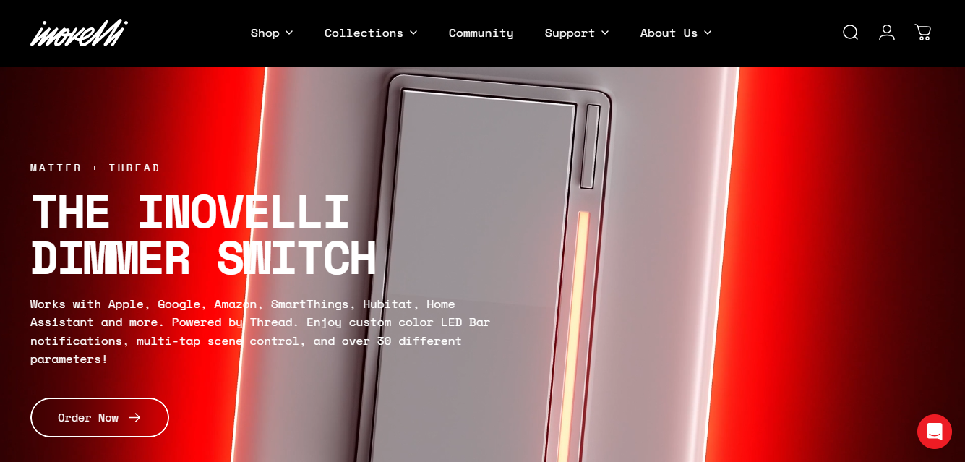Open the red chat support bubble
The width and height of the screenshot is (965, 462).
[x=935, y=432]
